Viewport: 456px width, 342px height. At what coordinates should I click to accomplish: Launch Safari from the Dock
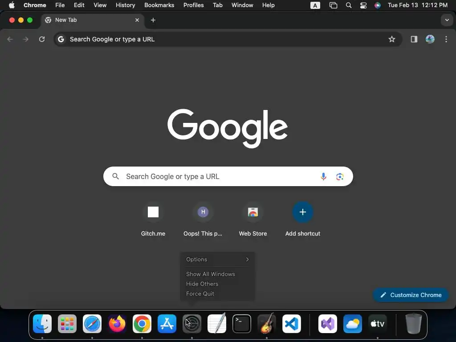[x=92, y=324]
